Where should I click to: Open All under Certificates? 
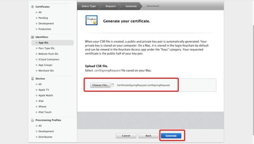click(40, 12)
